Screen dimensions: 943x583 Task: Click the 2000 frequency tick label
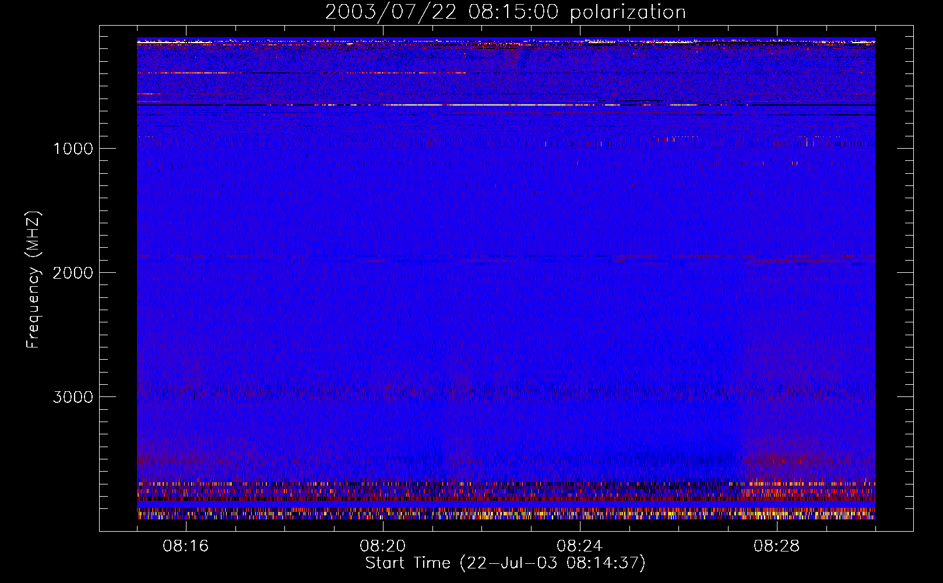click(x=73, y=273)
